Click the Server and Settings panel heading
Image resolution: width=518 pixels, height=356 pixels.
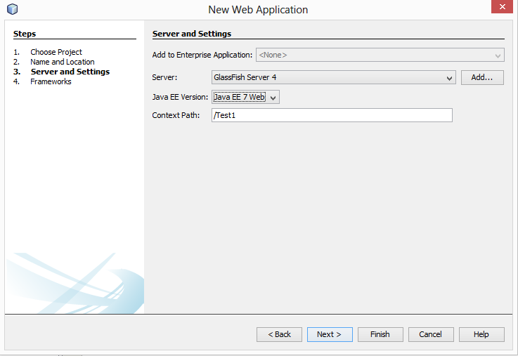click(192, 34)
